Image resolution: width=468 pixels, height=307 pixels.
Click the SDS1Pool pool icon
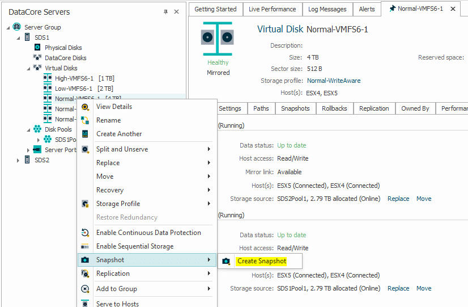coord(48,139)
